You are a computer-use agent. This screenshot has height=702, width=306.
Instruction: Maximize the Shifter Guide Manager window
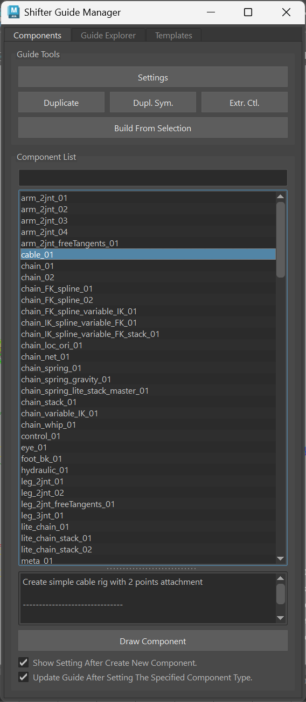248,12
